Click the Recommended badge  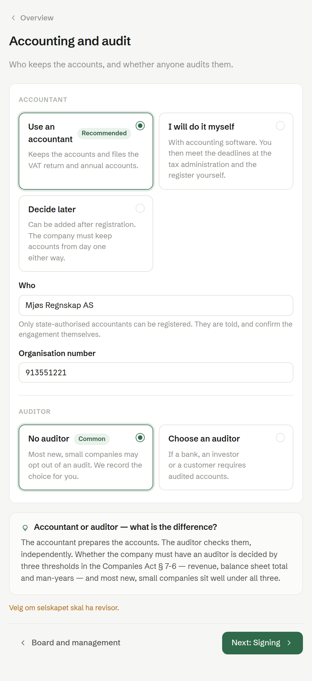(x=104, y=133)
